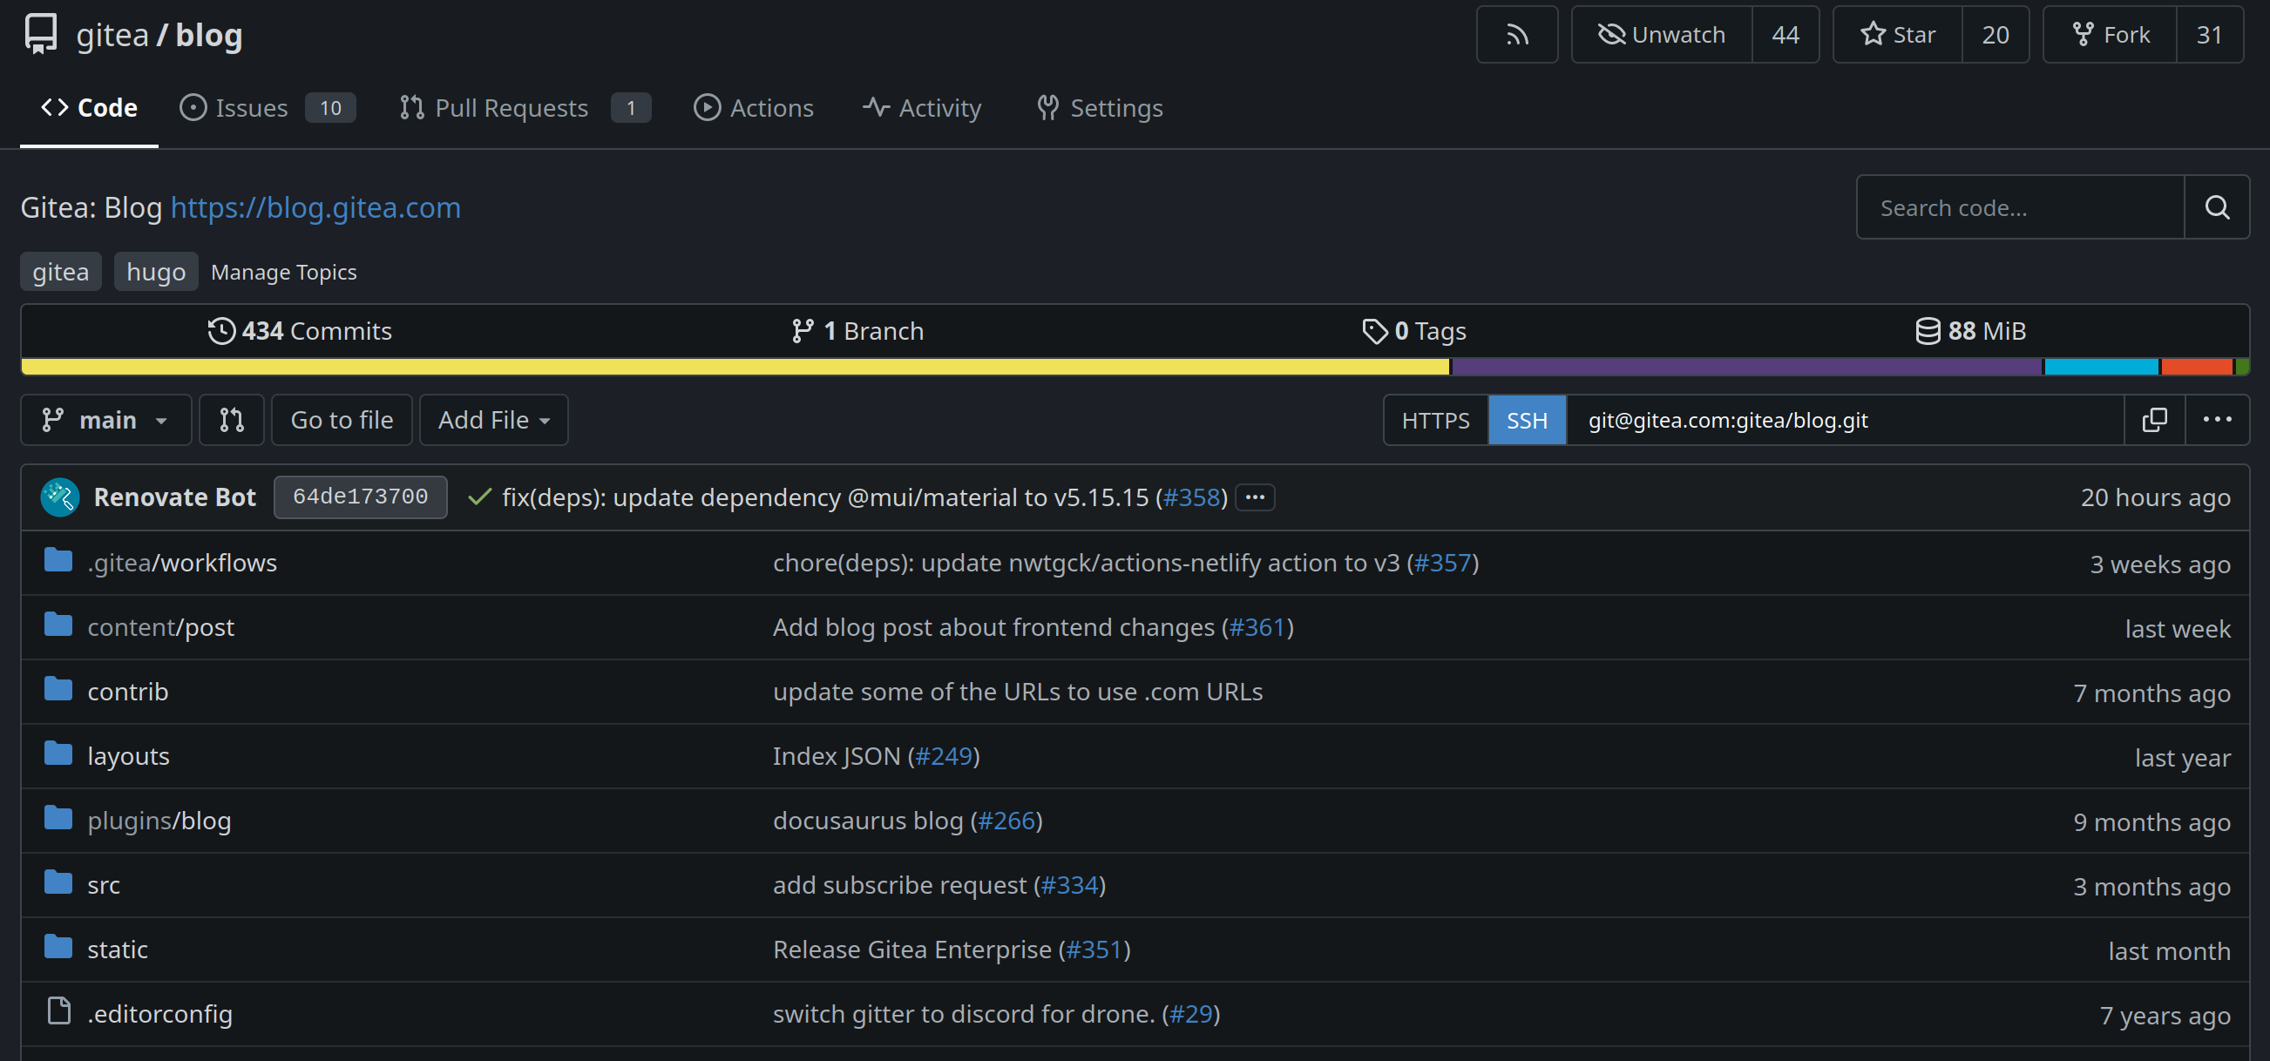Fork the repository
The height and width of the screenshot is (1061, 2270).
point(2110,34)
